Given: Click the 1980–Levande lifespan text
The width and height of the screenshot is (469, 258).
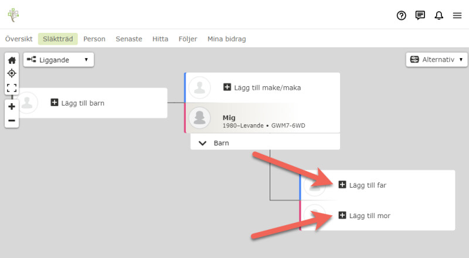Looking at the screenshot, I should tap(243, 125).
